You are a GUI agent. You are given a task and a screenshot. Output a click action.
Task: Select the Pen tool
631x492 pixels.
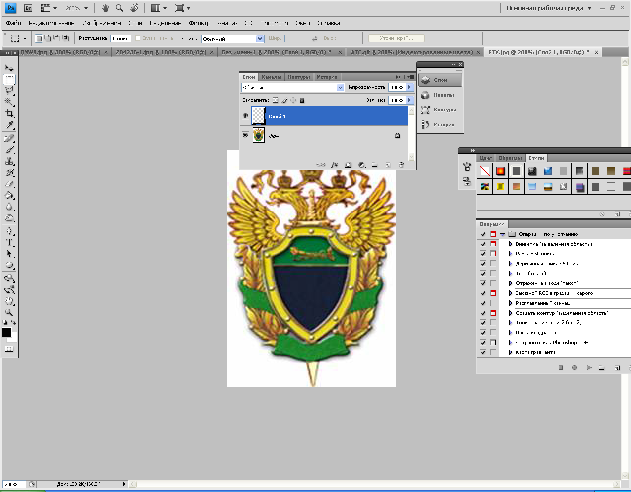[9, 231]
